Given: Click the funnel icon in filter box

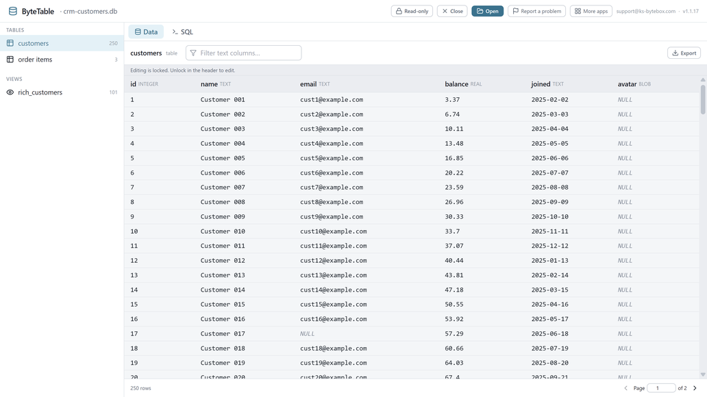Looking at the screenshot, I should (x=193, y=53).
